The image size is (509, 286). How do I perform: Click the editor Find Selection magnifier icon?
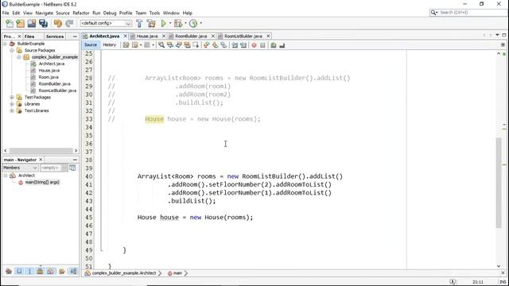[161, 45]
